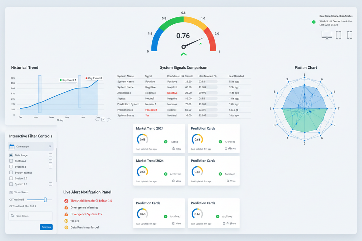Click the orange triangle beside Divergence System X Y
This screenshot has width=362, height=241.
click(66, 214)
